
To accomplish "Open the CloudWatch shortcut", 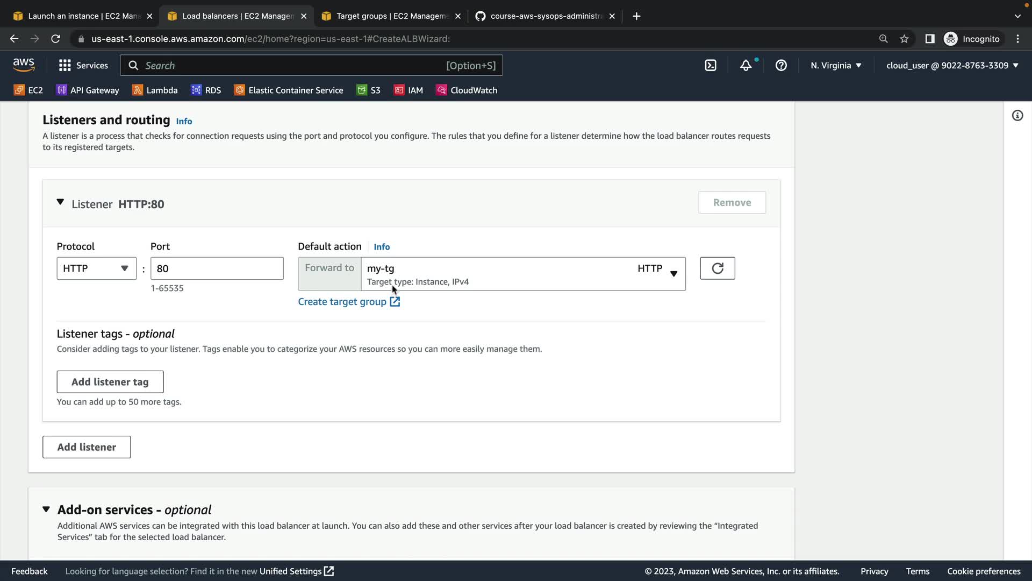I will 467,90.
